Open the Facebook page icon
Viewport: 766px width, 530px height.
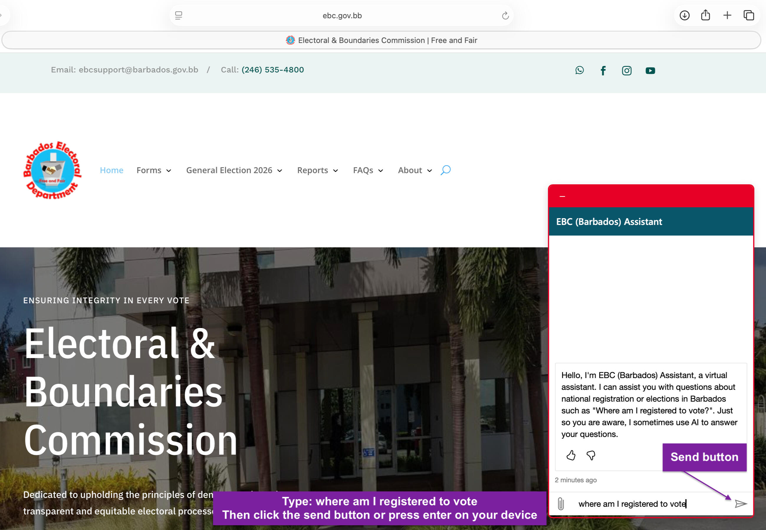603,70
